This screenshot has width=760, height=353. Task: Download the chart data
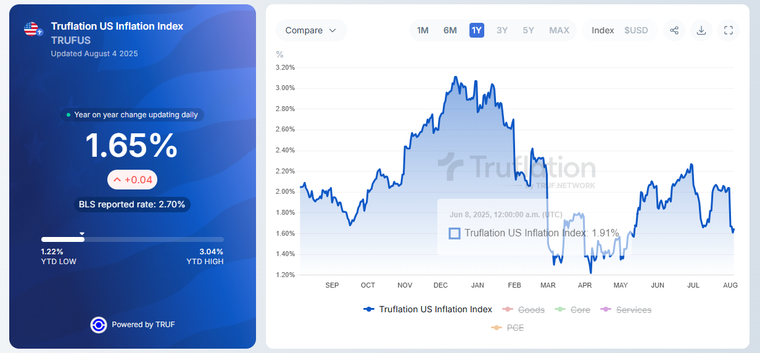pyautogui.click(x=701, y=30)
